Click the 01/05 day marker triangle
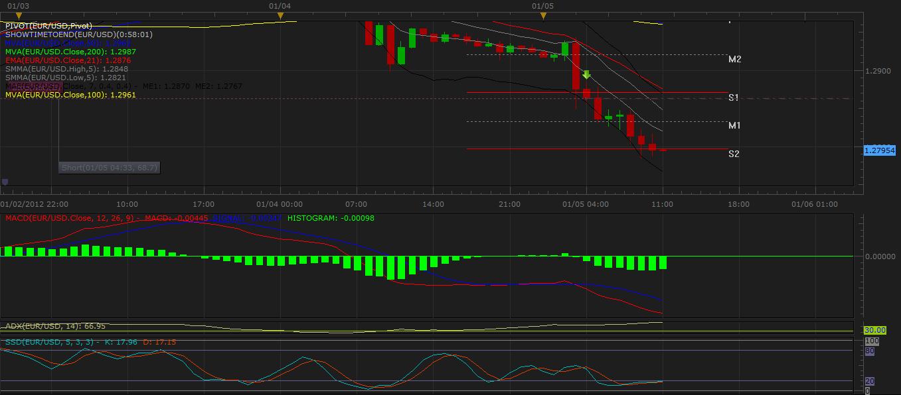 [543, 15]
